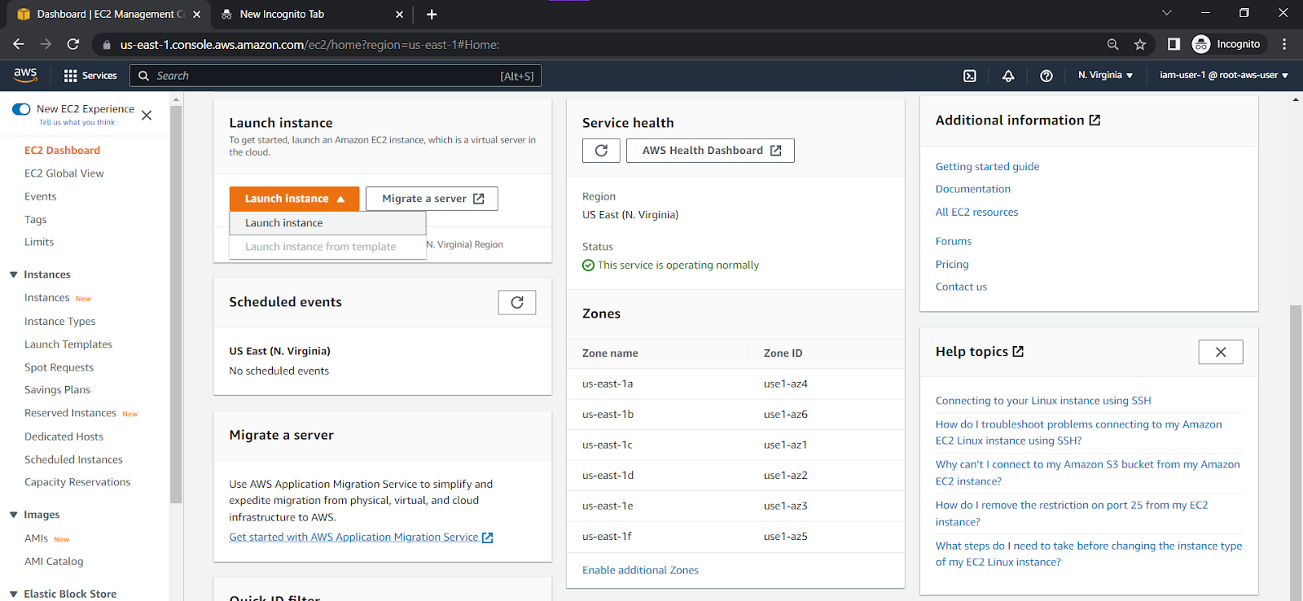Open the Pricing link
Image resolution: width=1303 pixels, height=601 pixels.
(x=952, y=264)
